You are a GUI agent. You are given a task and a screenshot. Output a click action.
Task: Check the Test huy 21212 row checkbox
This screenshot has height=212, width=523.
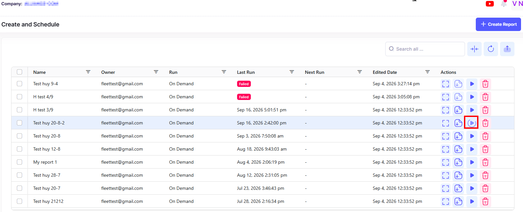20,201
